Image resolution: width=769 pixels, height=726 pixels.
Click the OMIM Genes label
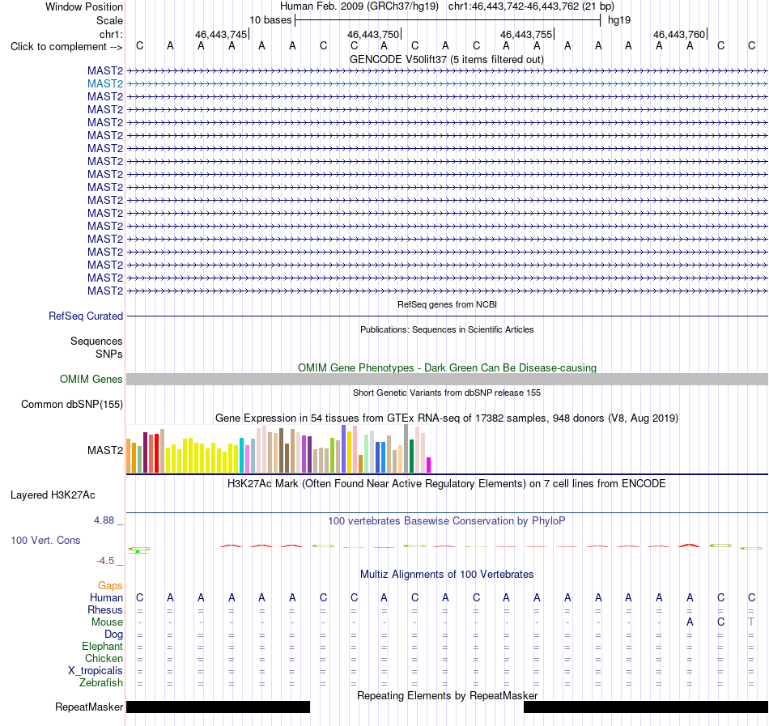[x=91, y=380]
